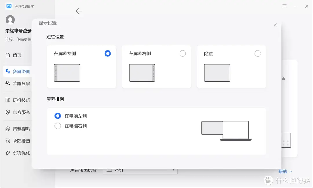The height and width of the screenshot is (188, 313).
Task: Open 故障排查 in the sidebar
Action: click(x=17, y=141)
